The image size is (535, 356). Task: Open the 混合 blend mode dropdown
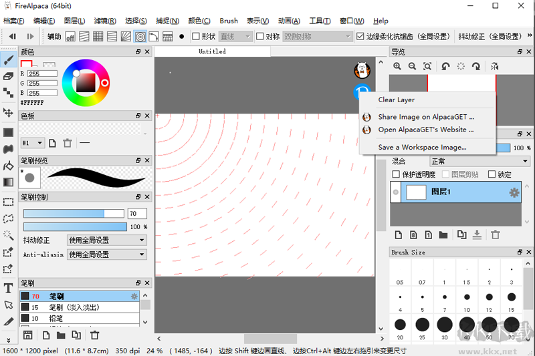(x=479, y=161)
